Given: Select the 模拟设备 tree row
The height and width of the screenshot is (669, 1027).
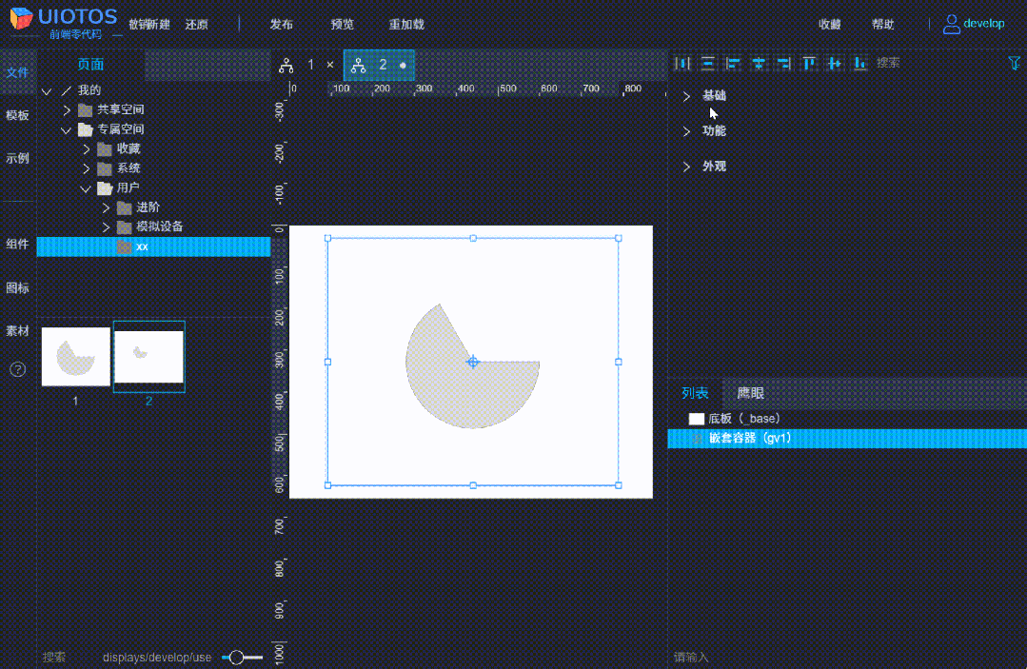Looking at the screenshot, I should (154, 227).
